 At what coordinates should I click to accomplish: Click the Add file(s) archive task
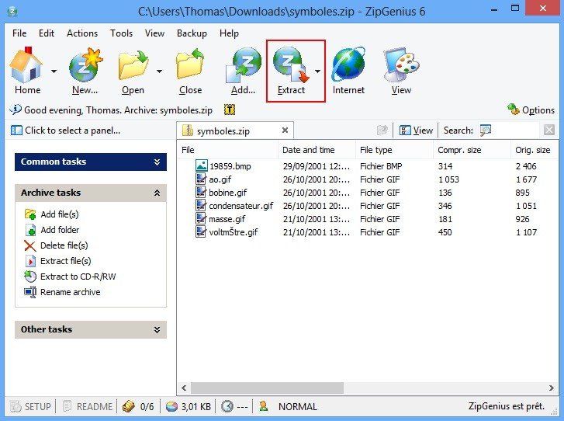click(52, 214)
